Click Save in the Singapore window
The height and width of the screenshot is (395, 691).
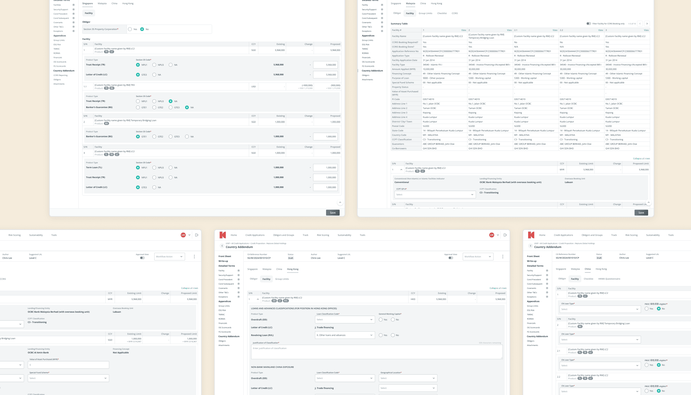333,213
